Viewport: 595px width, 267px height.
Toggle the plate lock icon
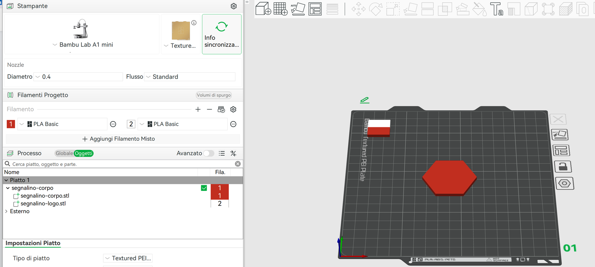pos(563,167)
